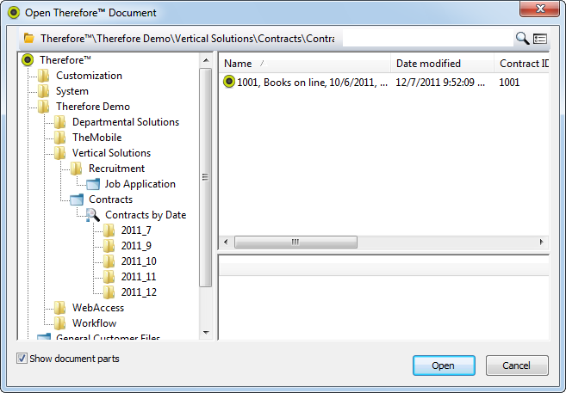Toggle the Show document parts checkbox
This screenshot has width=566, height=393.
click(22, 359)
